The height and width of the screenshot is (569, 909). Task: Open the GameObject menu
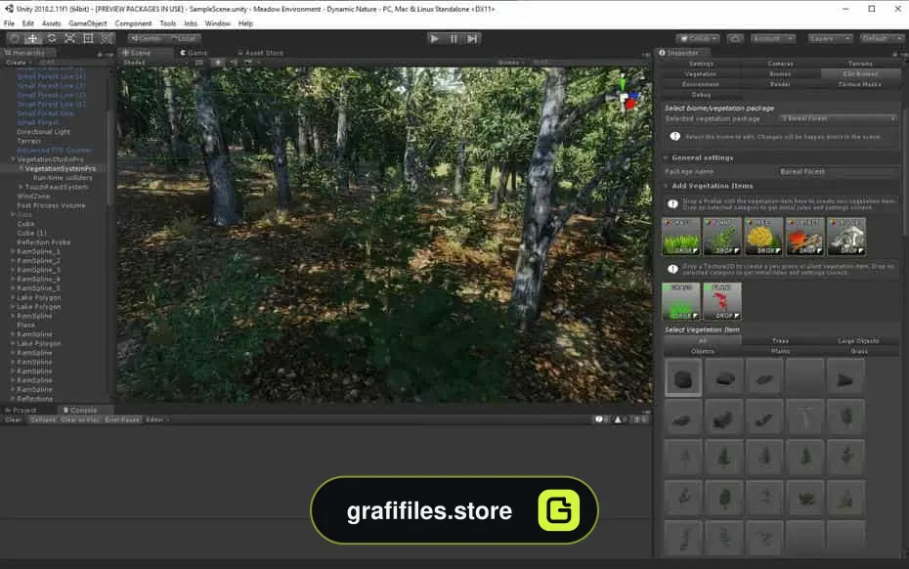pos(88,23)
